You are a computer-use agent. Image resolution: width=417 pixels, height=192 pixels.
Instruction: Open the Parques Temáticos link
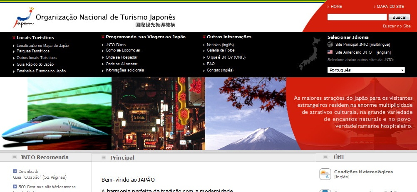click(x=33, y=51)
